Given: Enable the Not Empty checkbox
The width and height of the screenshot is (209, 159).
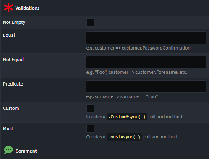Looking at the screenshot, I should (90, 23).
